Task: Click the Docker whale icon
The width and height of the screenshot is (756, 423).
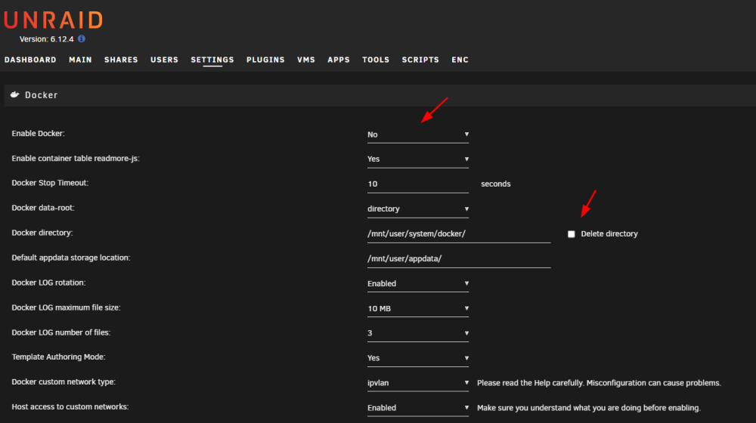Action: pos(15,94)
